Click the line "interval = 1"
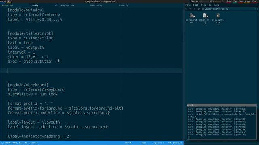Viewport: 259px width, 145px height. 21,52
